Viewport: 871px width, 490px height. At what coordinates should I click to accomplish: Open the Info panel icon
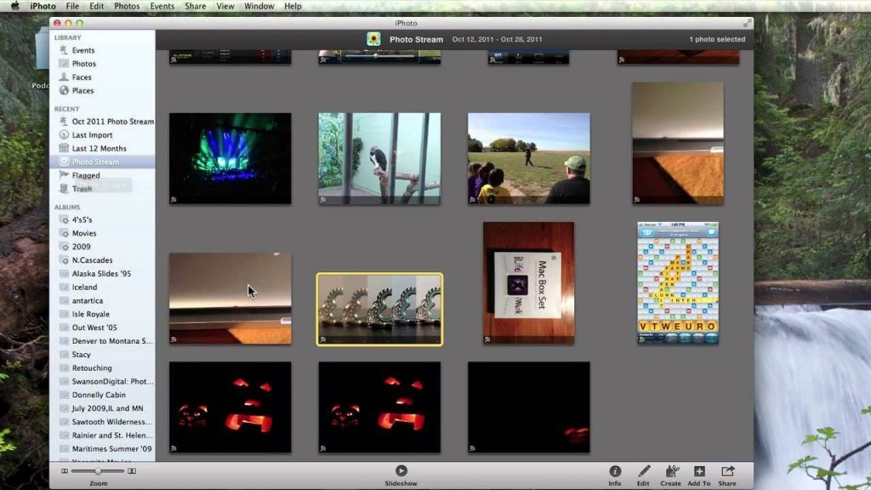point(615,471)
